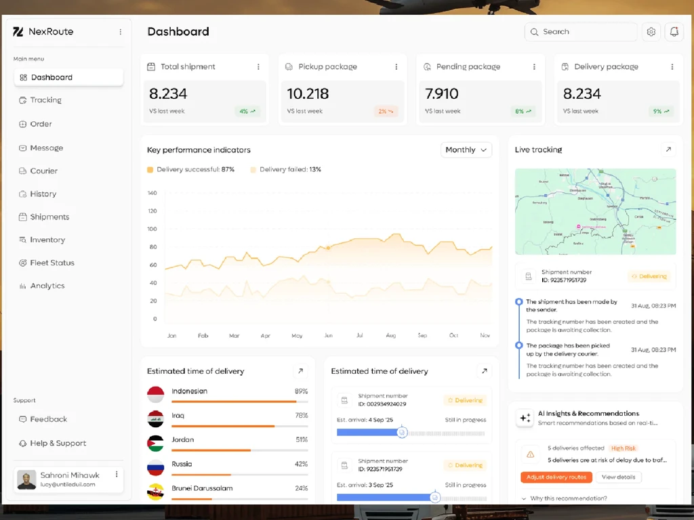Click the NexRoute logo icon

[x=18, y=32]
